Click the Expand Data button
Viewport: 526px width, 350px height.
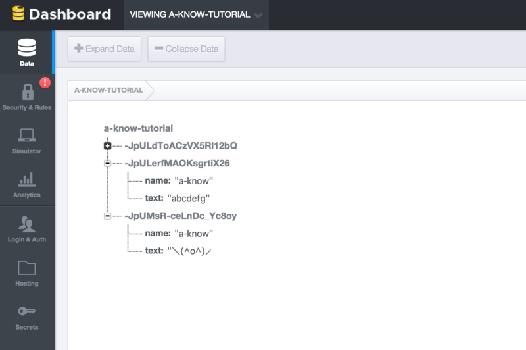[105, 49]
